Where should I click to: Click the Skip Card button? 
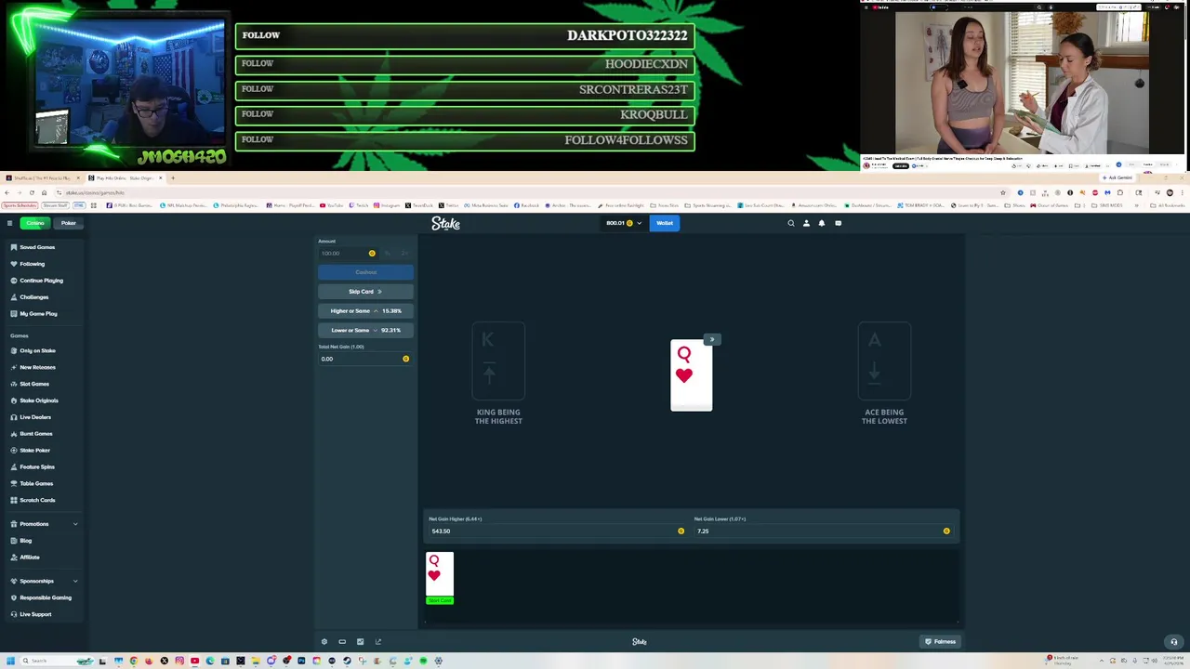click(365, 292)
